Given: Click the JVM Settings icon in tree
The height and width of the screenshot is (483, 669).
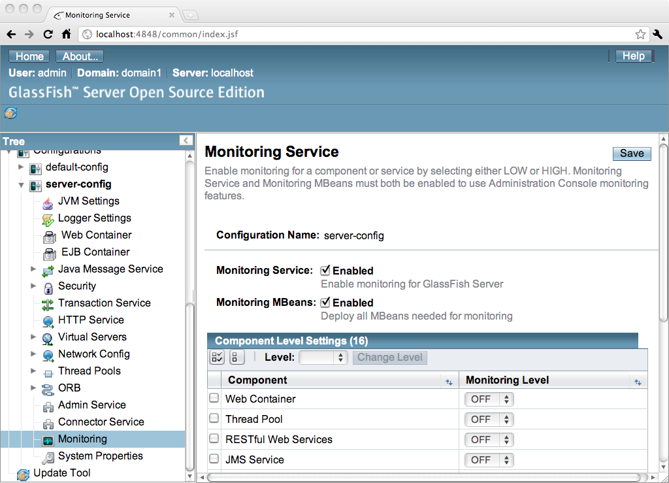Looking at the screenshot, I should pos(48,203).
